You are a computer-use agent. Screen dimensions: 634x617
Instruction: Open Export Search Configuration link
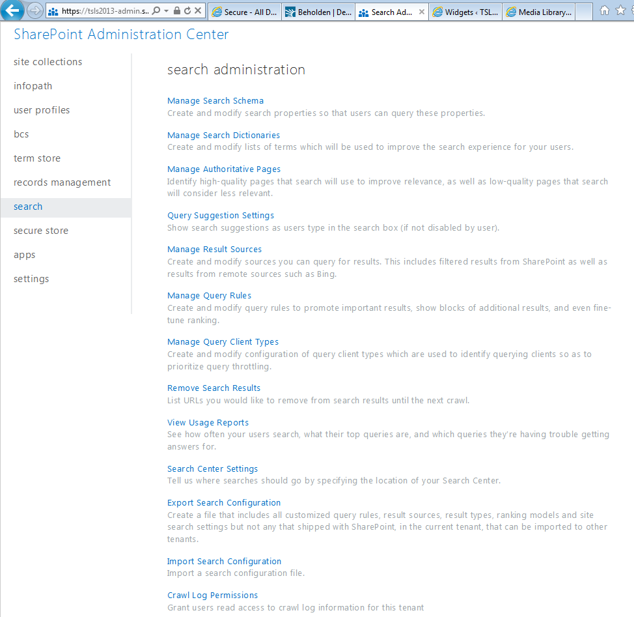224,503
